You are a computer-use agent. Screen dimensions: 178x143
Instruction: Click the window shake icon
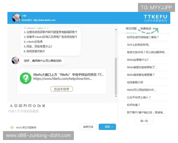point(30,106)
